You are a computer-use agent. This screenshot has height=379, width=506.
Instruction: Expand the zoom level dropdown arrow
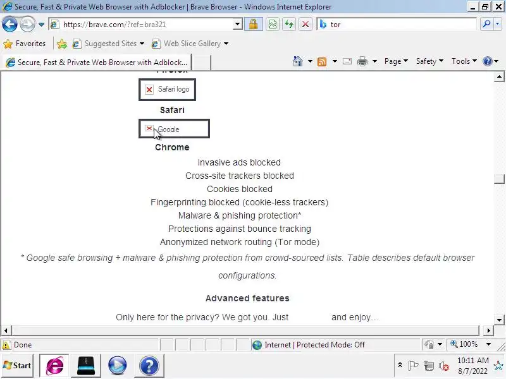pos(488,344)
